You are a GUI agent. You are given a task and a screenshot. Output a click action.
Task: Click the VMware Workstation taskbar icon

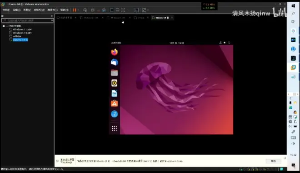[x=293, y=68]
